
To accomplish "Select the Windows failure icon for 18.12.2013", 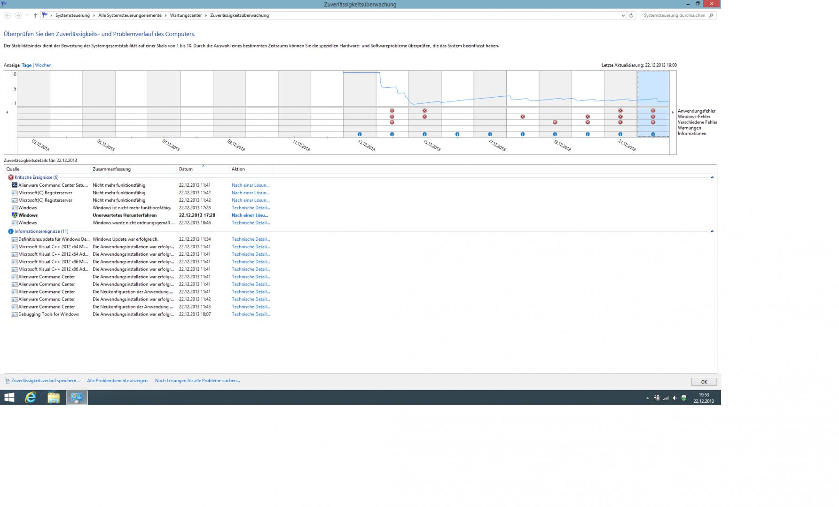I will (x=523, y=116).
